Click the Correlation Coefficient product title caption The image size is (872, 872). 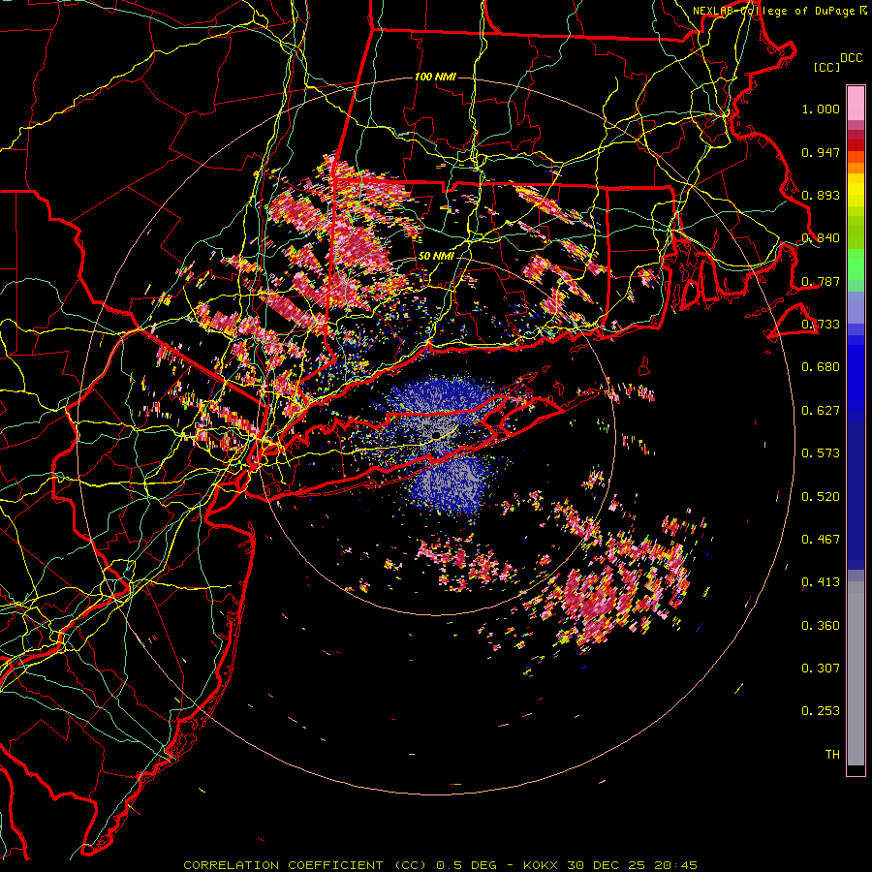click(x=440, y=865)
